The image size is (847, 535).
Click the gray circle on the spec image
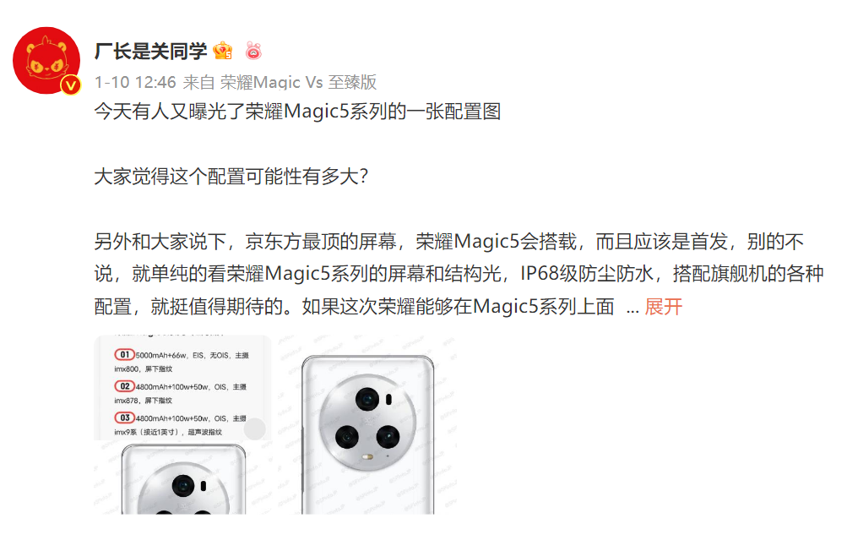coord(254,429)
